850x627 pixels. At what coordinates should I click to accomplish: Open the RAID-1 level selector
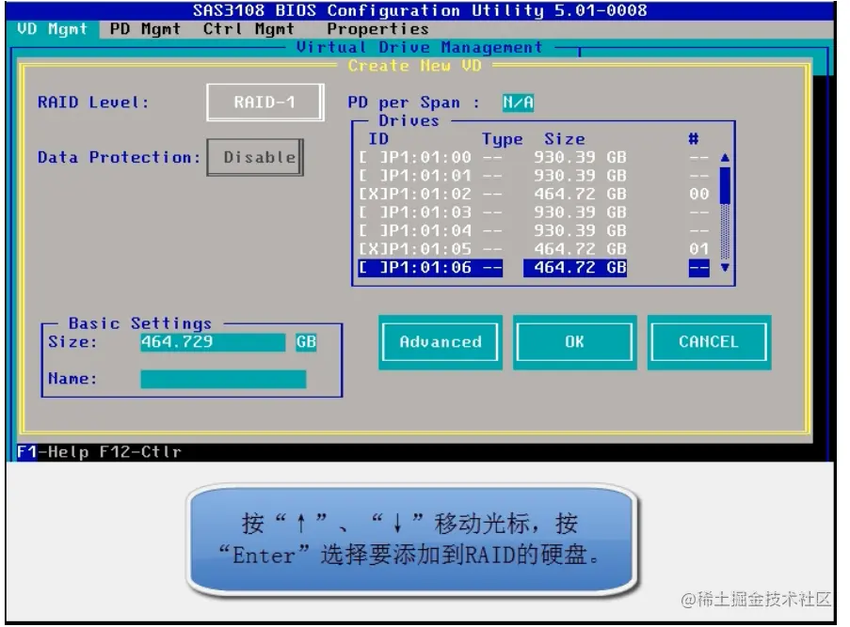[x=263, y=102]
